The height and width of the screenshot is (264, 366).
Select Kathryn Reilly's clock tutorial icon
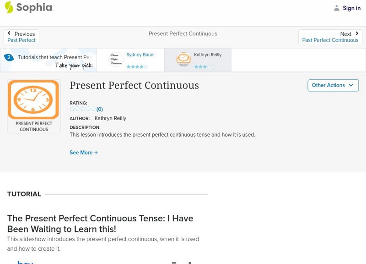coord(183,60)
